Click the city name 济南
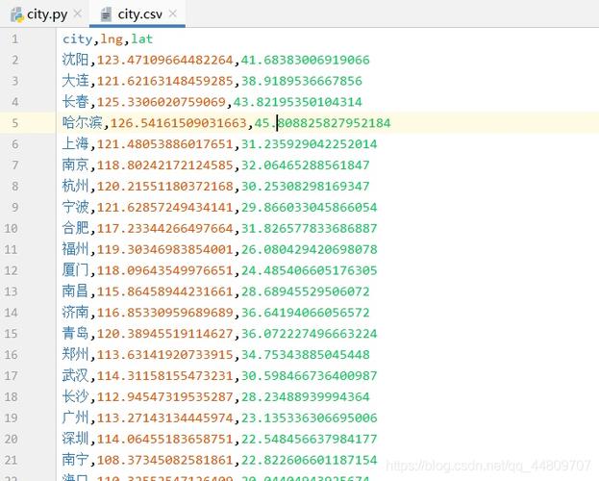The width and height of the screenshot is (599, 481). pos(76,312)
